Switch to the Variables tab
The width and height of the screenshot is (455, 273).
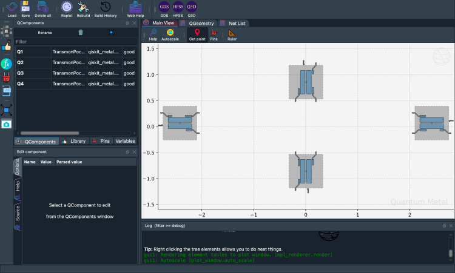pos(125,141)
